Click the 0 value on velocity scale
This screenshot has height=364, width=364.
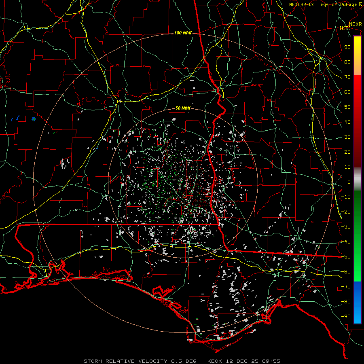coord(349,182)
